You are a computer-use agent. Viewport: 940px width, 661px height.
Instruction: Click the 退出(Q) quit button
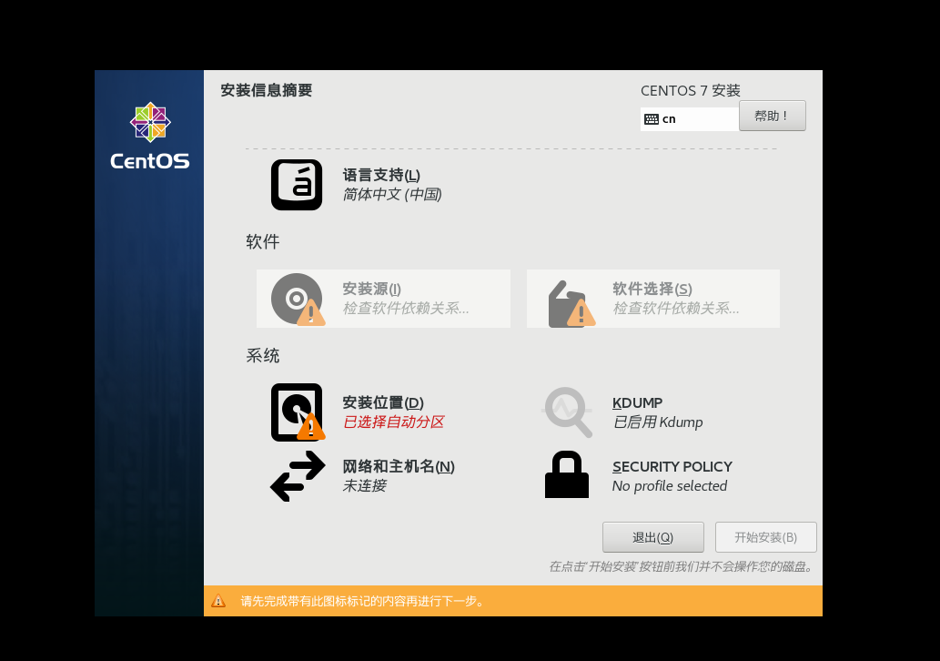(x=652, y=537)
